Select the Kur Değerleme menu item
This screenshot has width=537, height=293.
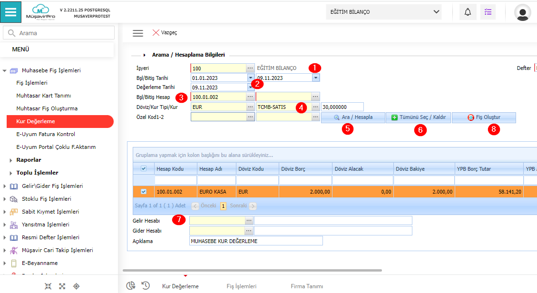[60, 121]
